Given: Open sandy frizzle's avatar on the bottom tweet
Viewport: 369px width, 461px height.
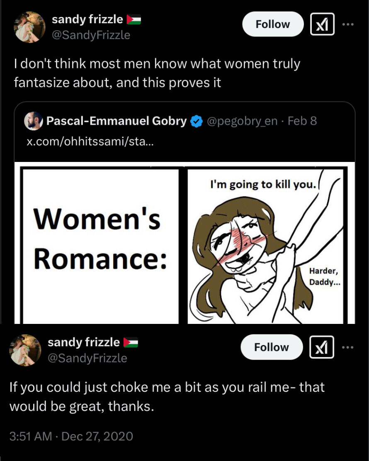Looking at the screenshot, I should click(x=25, y=350).
